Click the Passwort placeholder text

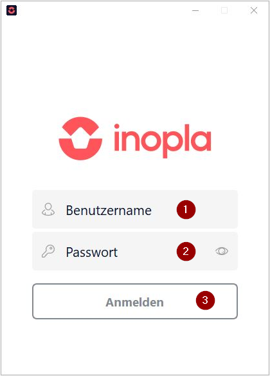click(92, 252)
